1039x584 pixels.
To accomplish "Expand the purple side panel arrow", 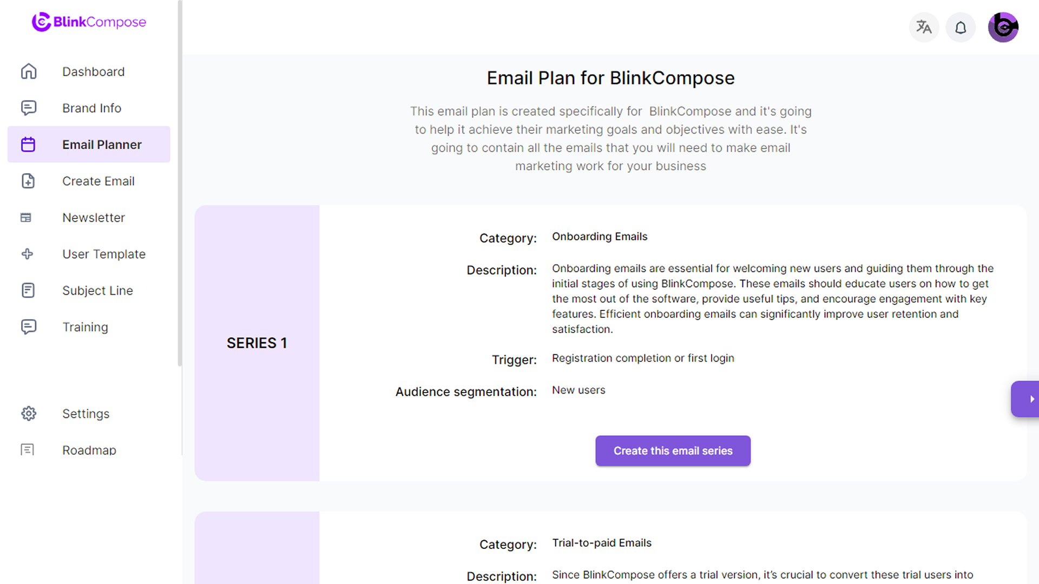I will (x=1027, y=399).
